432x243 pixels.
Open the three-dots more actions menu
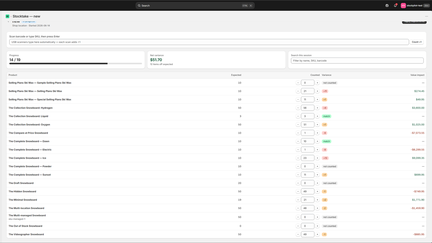(427, 16)
